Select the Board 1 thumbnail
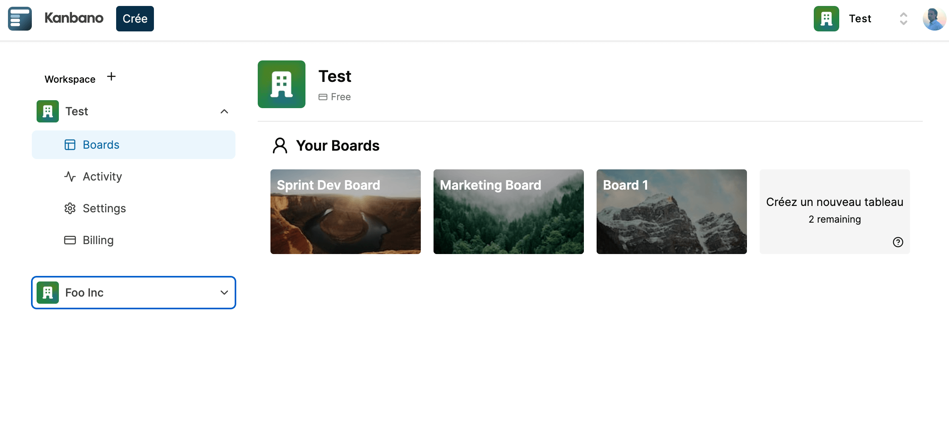The width and height of the screenshot is (949, 423). [671, 211]
